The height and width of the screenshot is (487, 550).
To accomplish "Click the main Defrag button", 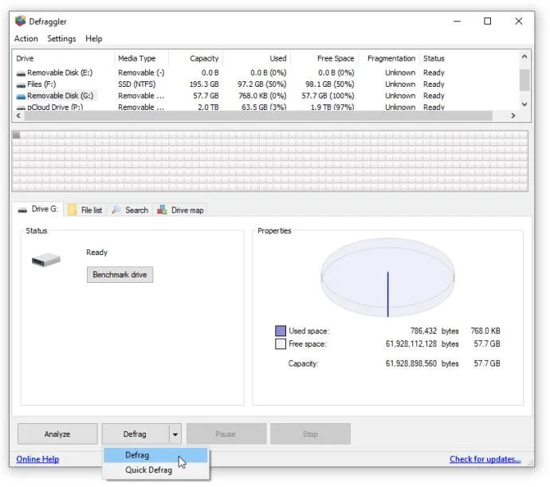I will click(136, 434).
